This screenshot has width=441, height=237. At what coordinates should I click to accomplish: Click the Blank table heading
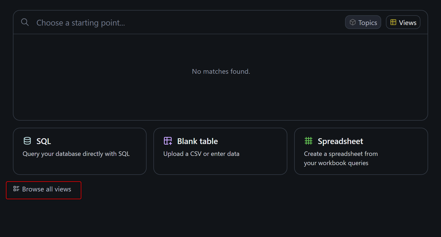coord(197,141)
